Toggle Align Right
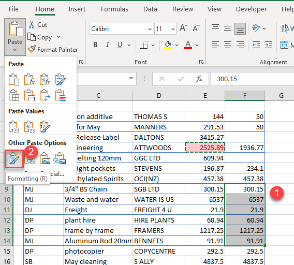Screen dimensions: 294x265 [240, 45]
